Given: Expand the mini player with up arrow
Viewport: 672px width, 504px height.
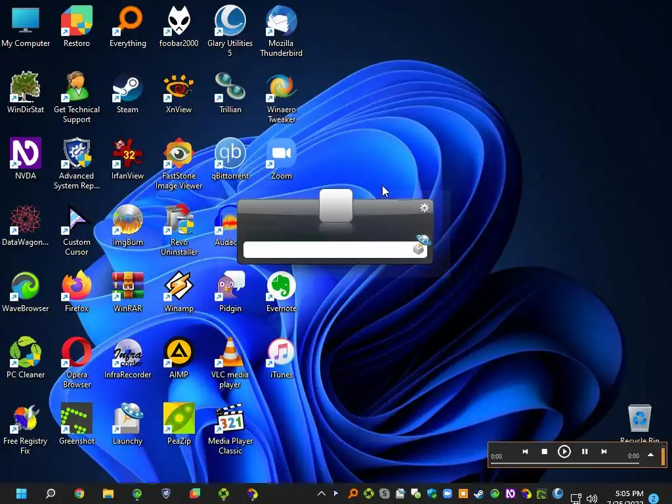Looking at the screenshot, I should click(650, 455).
